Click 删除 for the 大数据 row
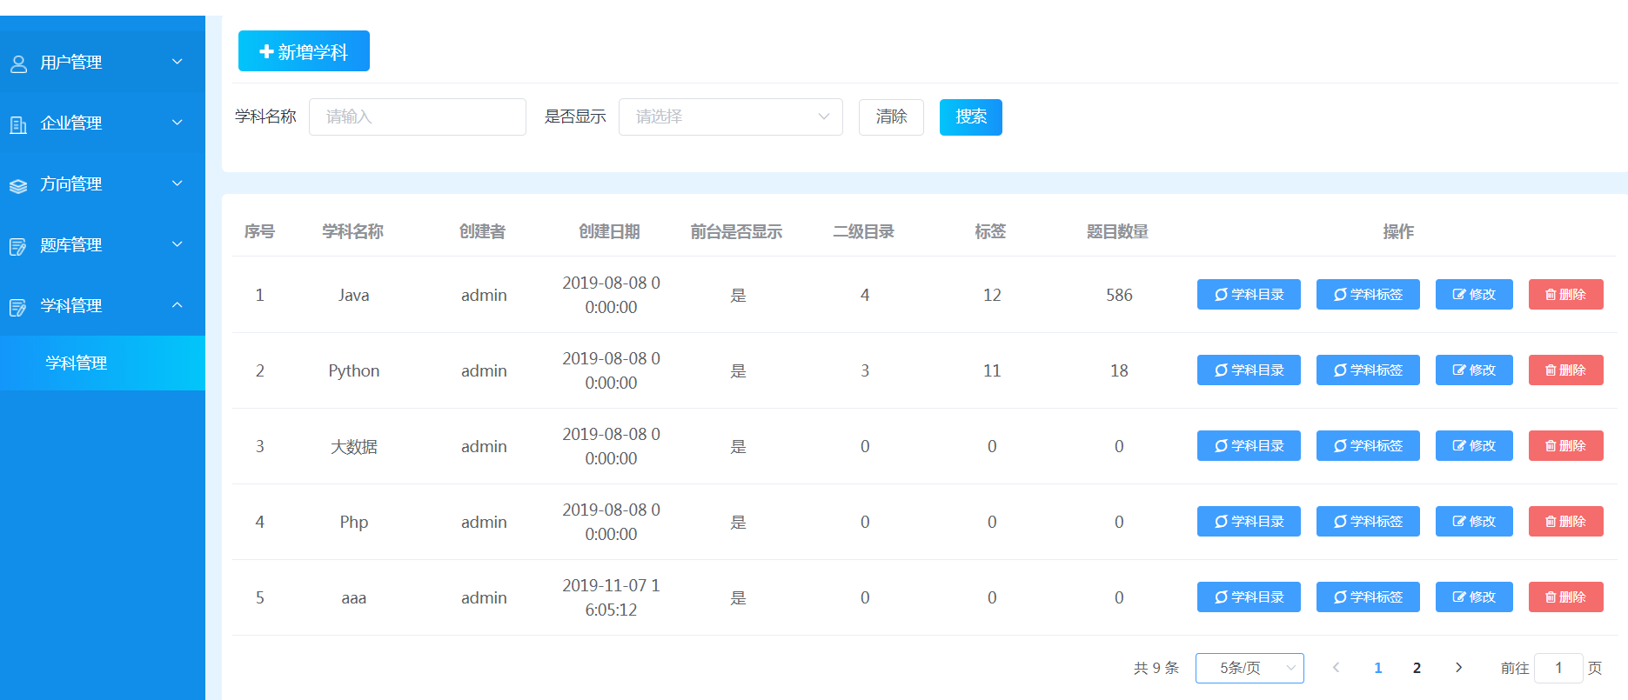This screenshot has width=1628, height=700. coord(1566,446)
